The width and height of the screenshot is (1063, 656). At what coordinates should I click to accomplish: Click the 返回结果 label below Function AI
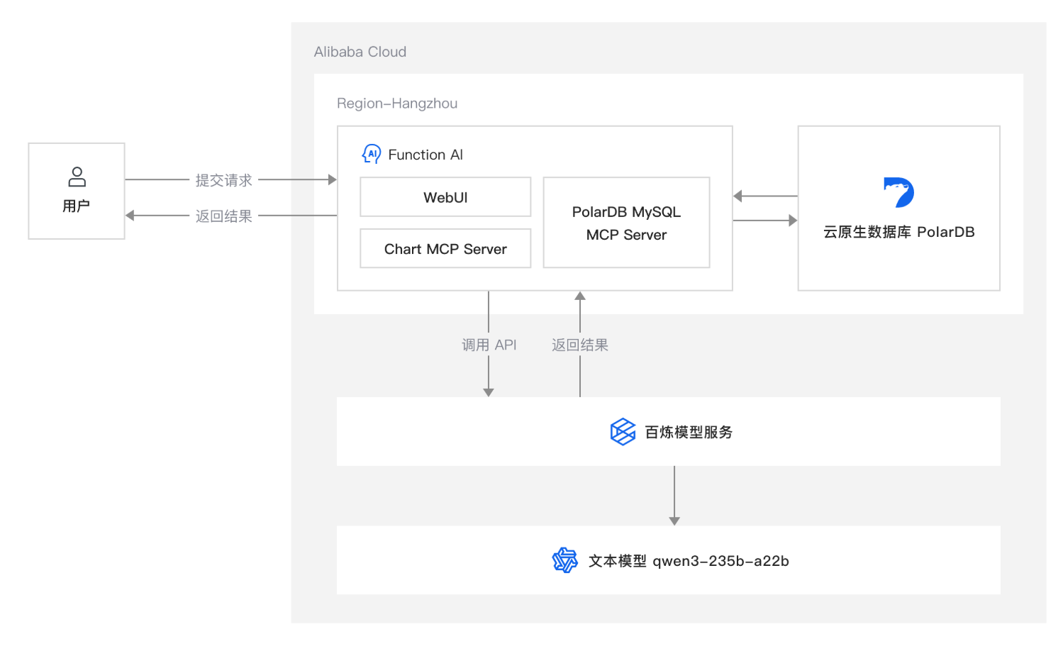tap(580, 345)
